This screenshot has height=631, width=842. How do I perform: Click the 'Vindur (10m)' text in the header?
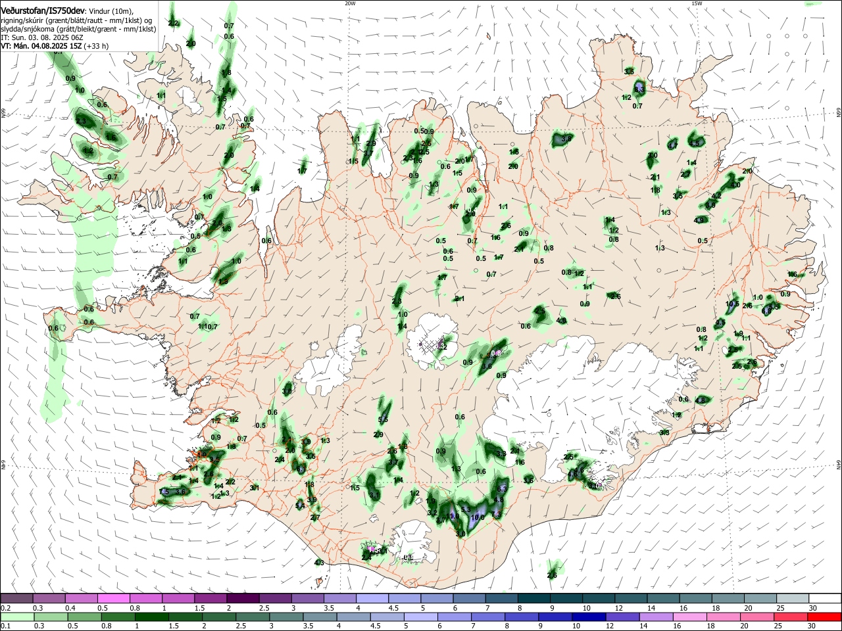[x=111, y=11]
